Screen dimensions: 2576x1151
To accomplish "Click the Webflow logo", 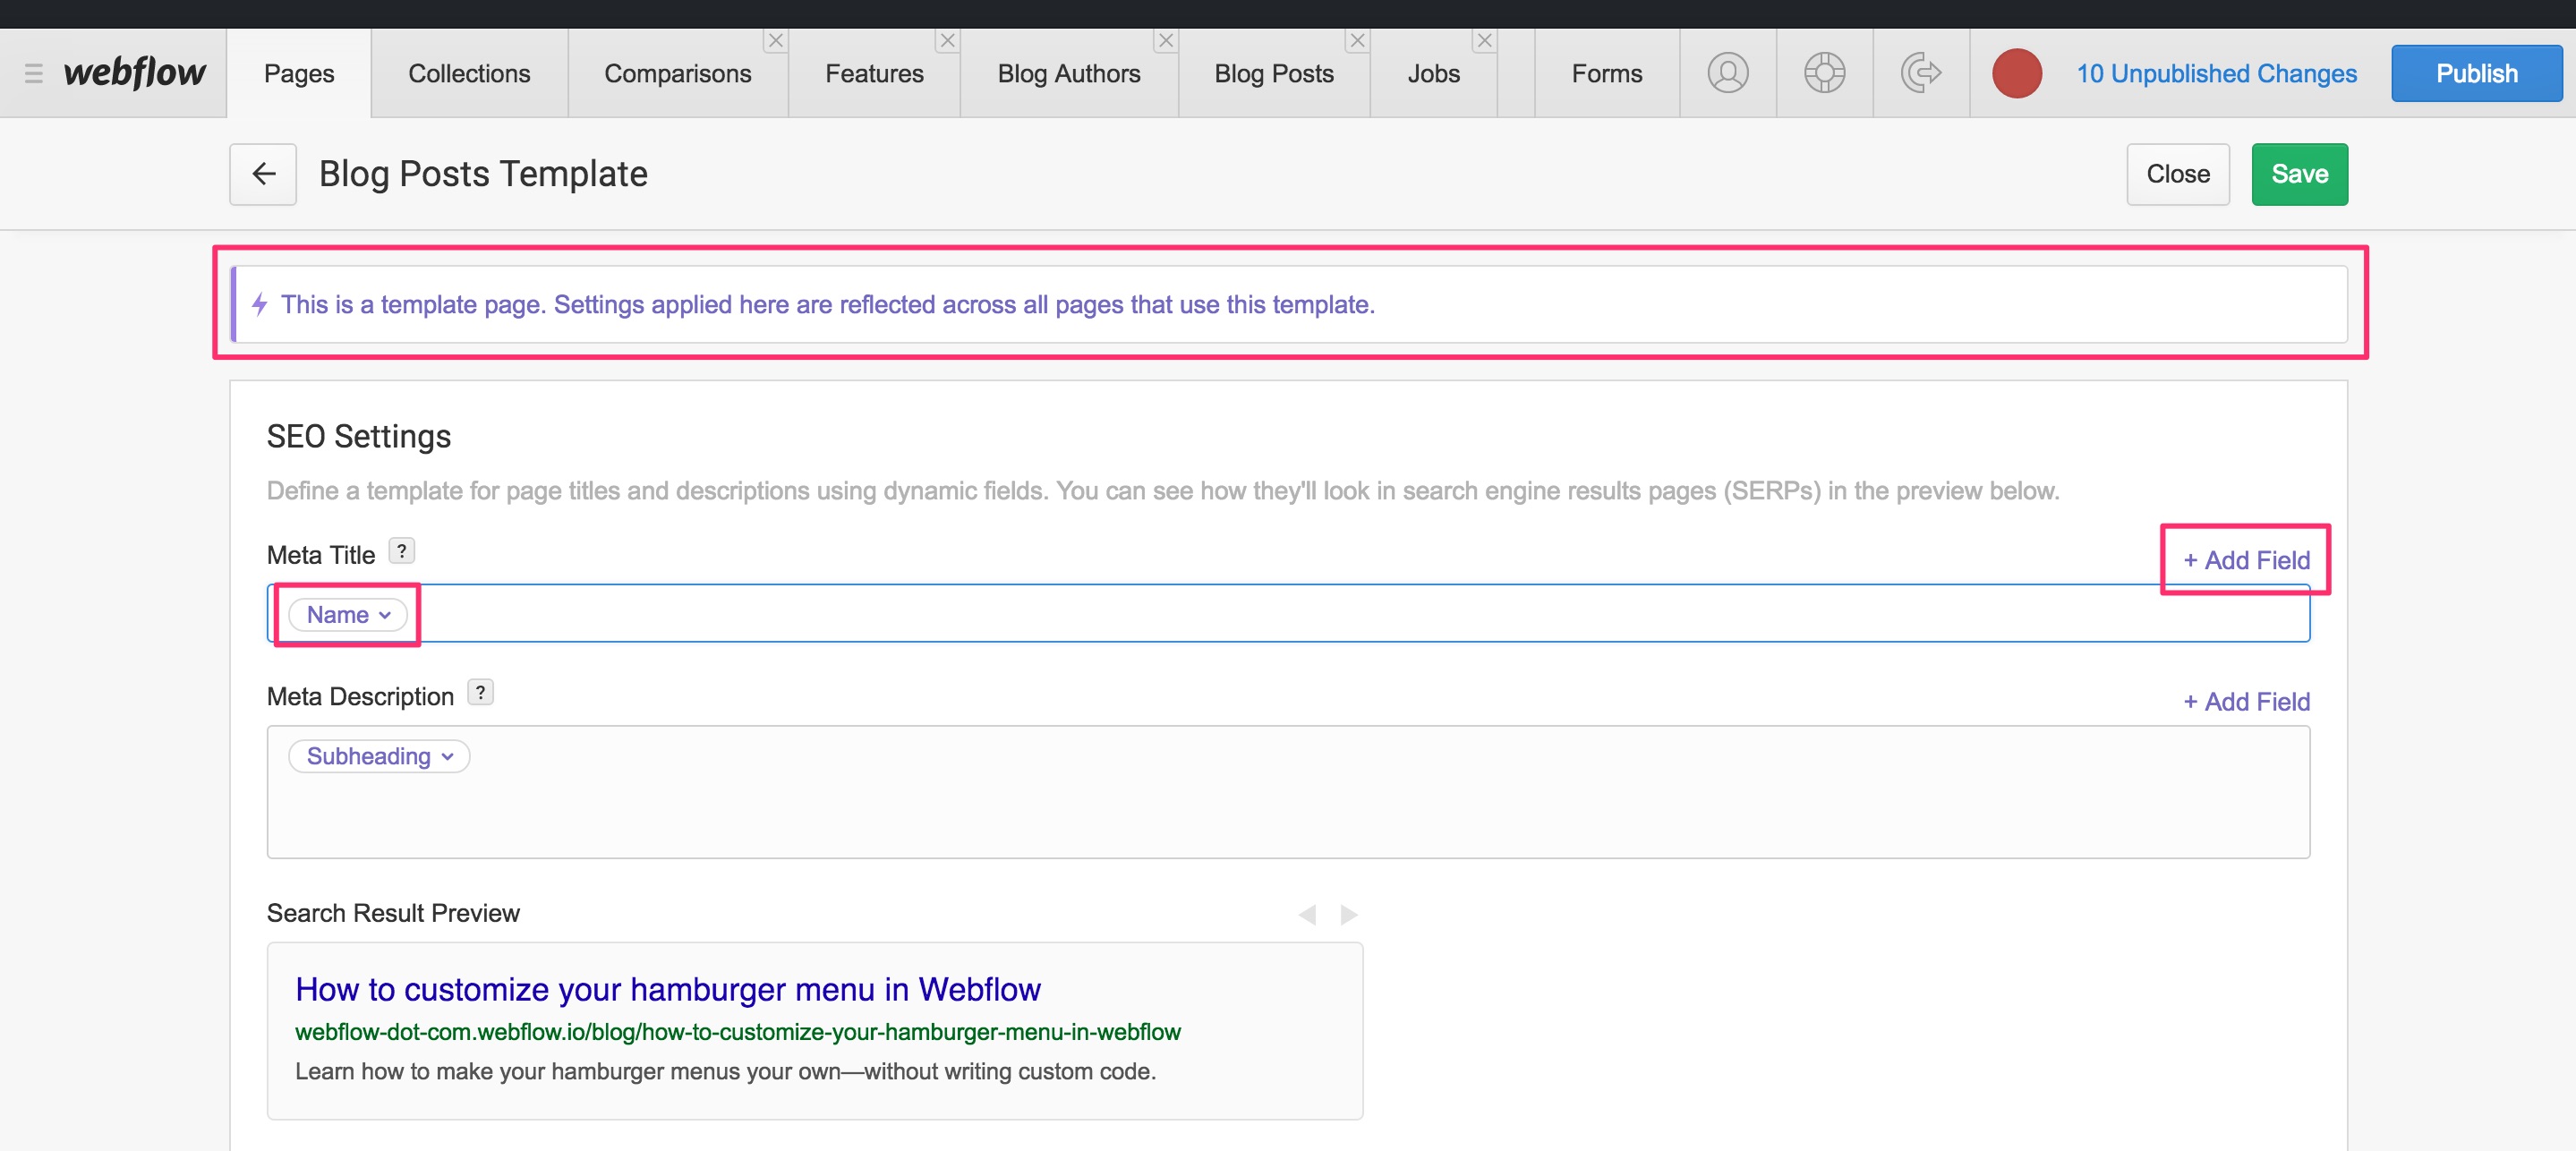I will [x=134, y=72].
